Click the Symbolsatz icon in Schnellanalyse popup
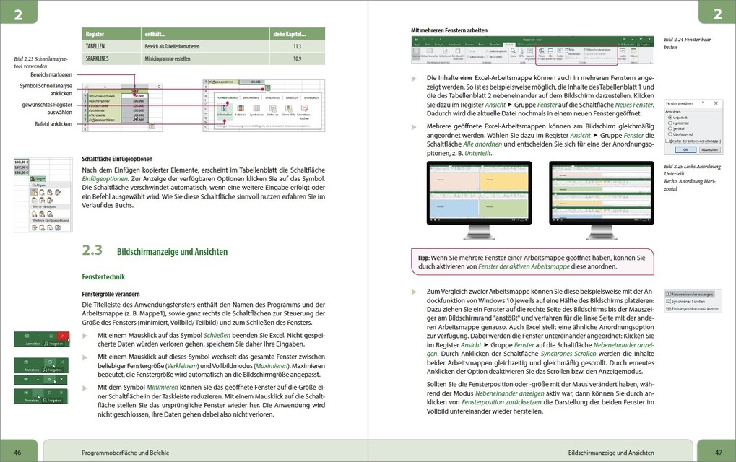 256,108
